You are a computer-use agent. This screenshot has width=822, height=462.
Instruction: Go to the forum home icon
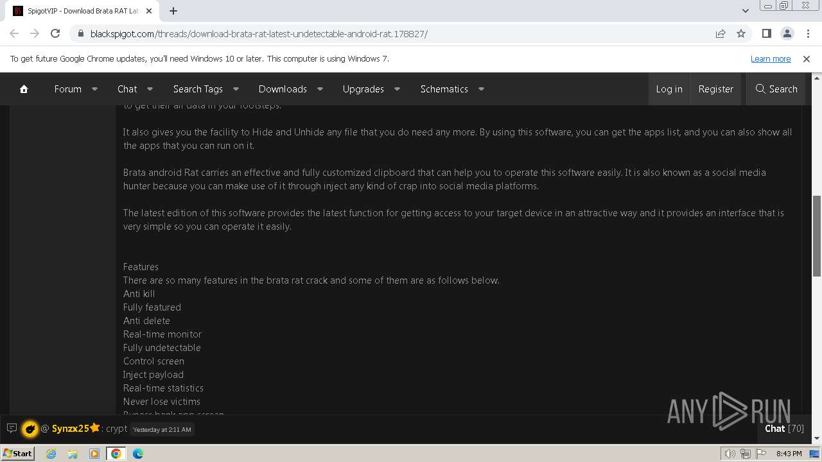coord(24,89)
